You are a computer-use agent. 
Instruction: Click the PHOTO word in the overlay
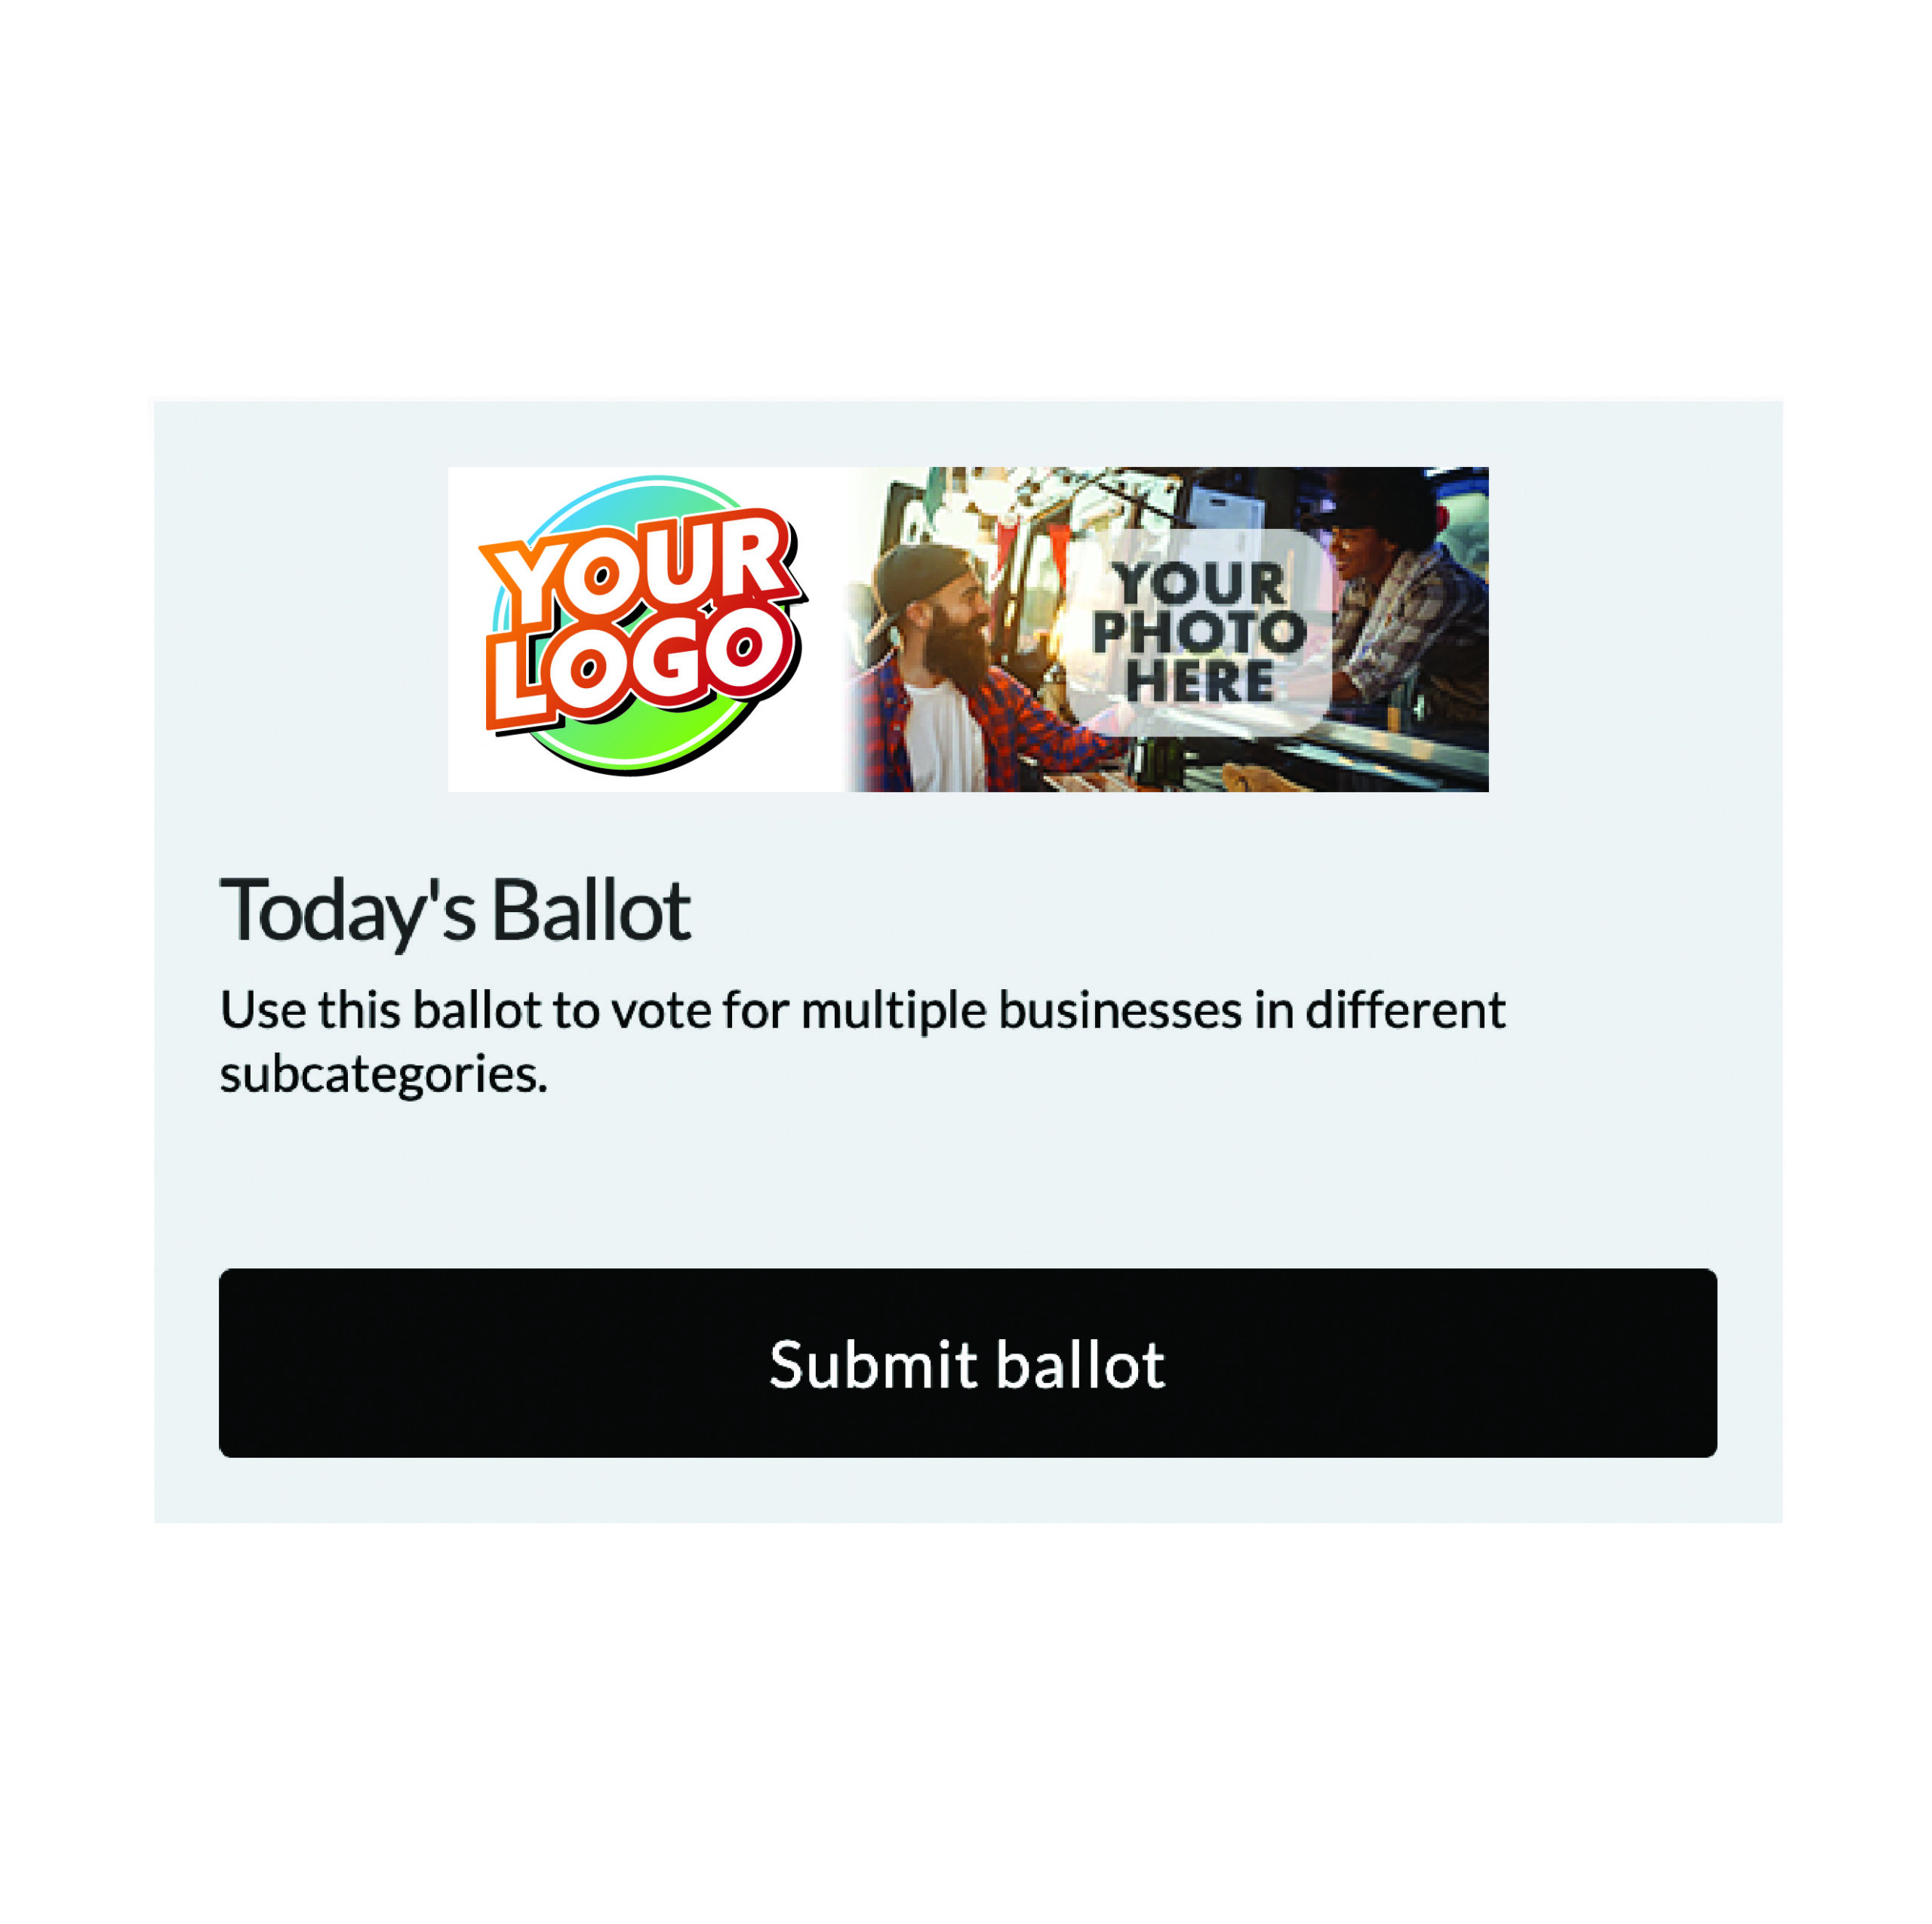pos(1199,631)
